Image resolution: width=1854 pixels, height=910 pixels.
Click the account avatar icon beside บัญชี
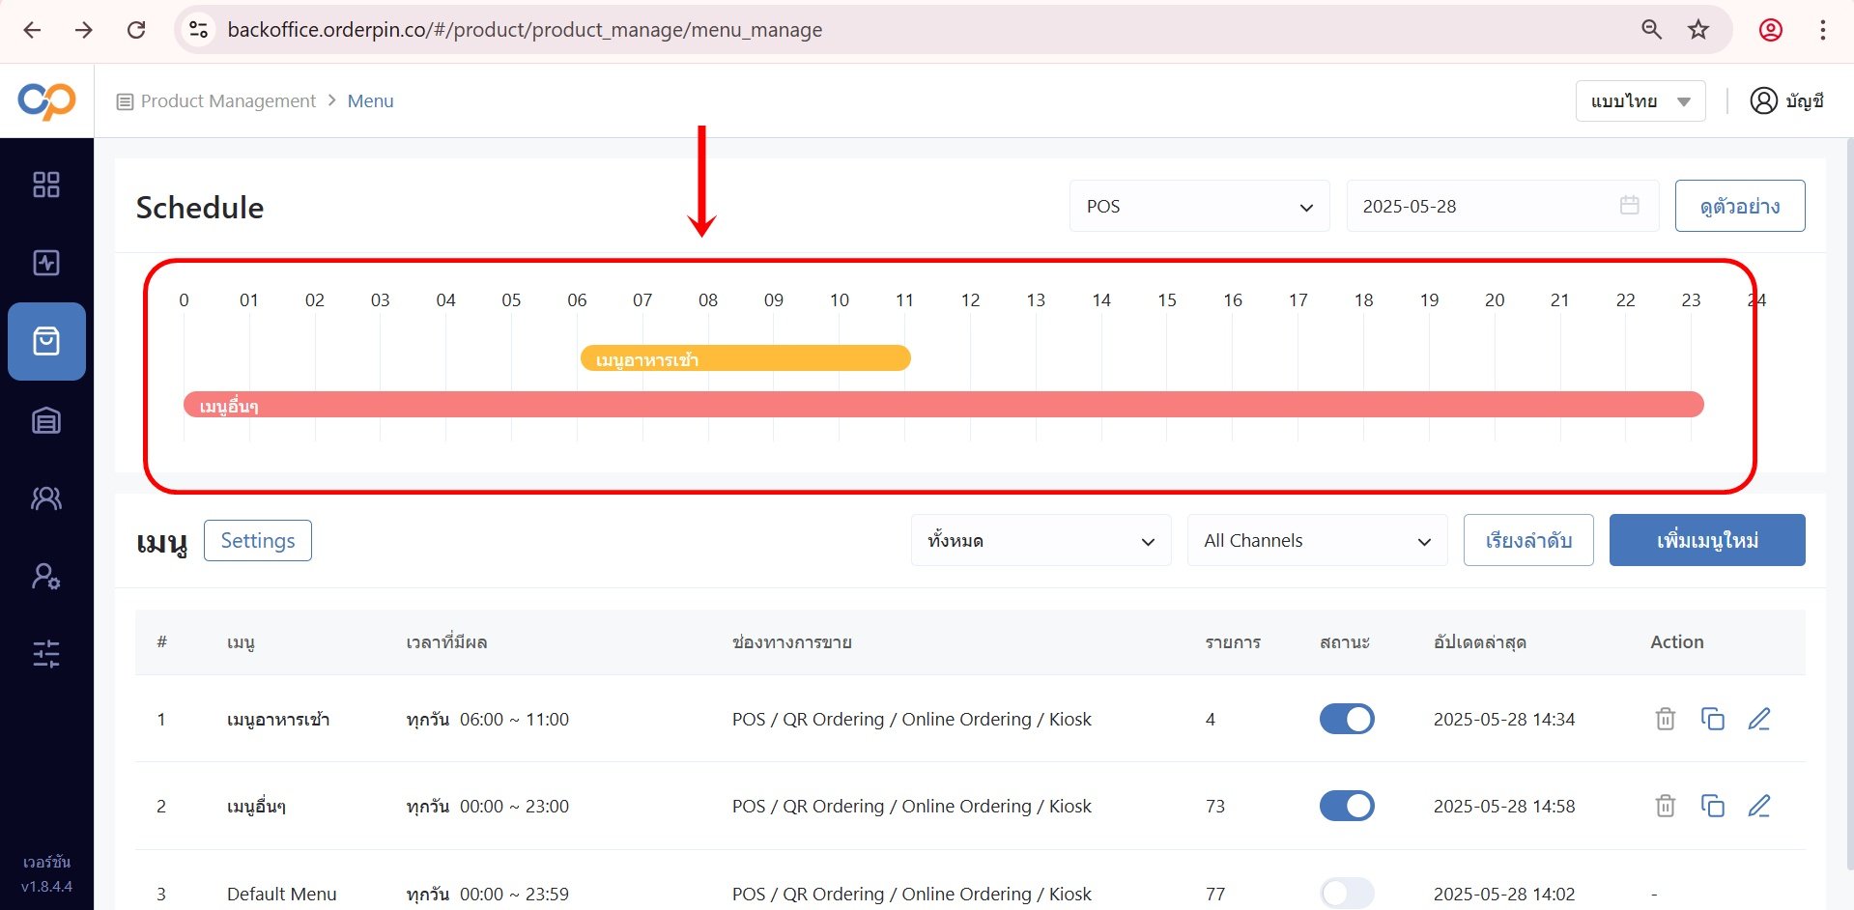tap(1763, 100)
